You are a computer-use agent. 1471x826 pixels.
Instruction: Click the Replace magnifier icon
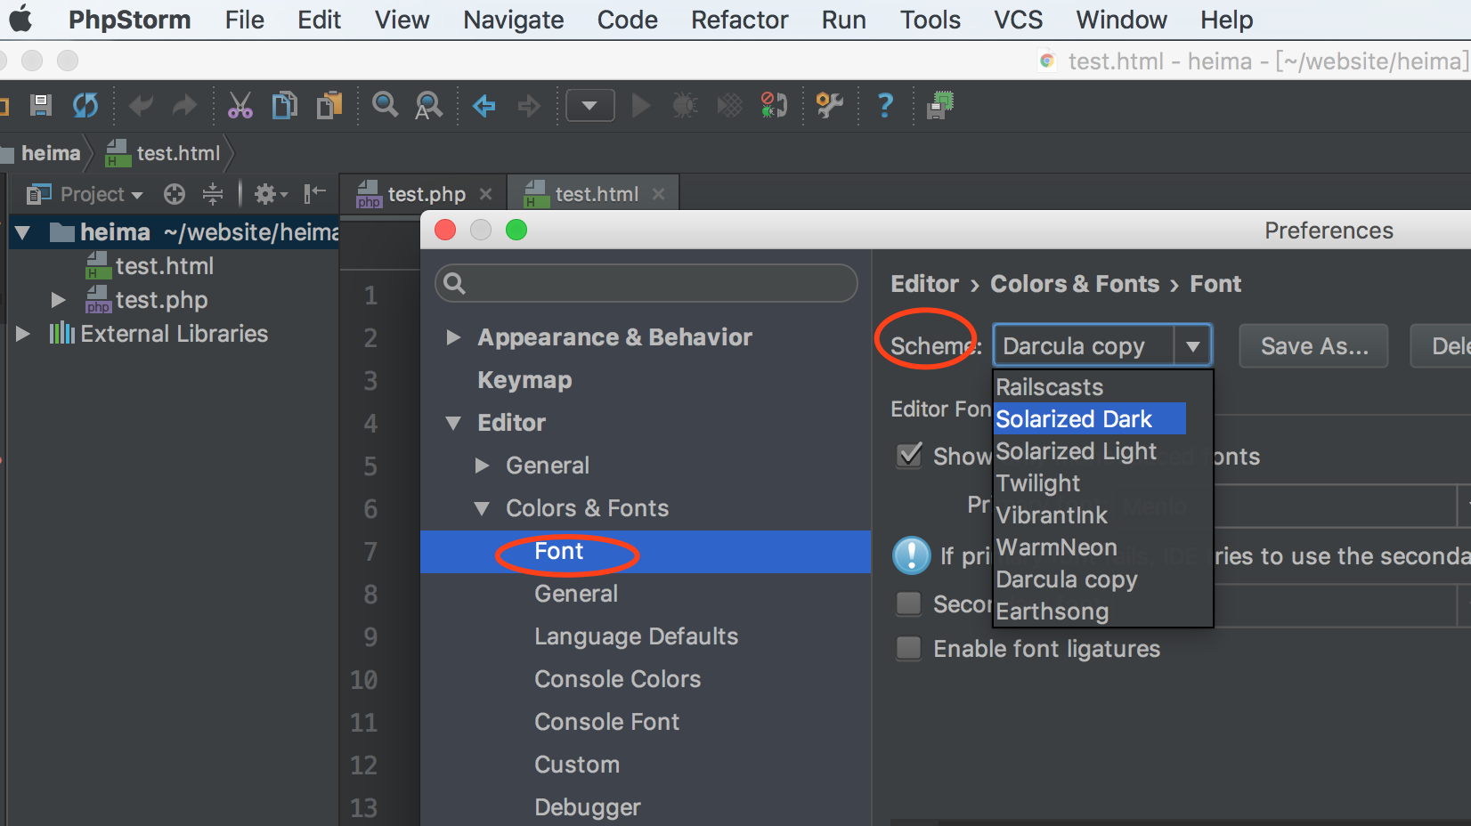click(x=428, y=106)
